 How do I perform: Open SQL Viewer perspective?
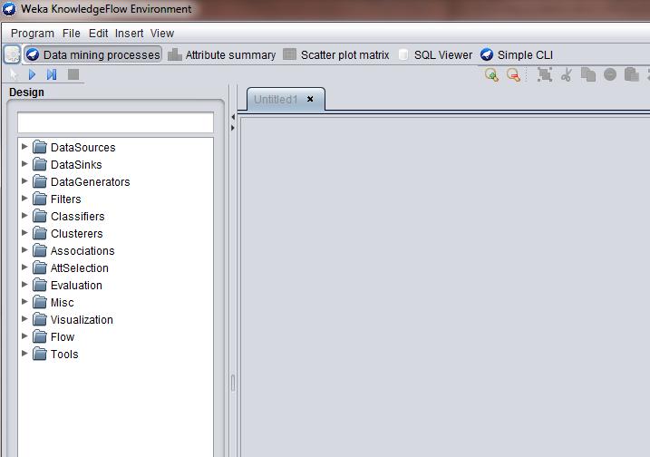pos(435,54)
